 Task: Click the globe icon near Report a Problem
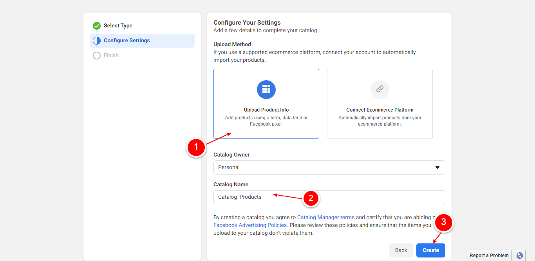(x=520, y=256)
